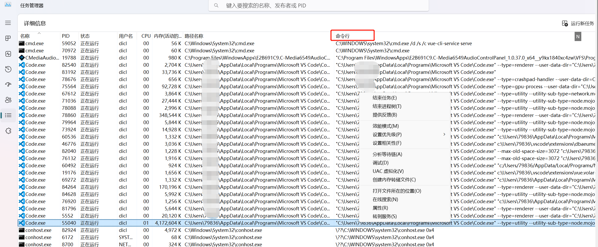Image resolution: width=598 pixels, height=247 pixels.
Task: Click the 运行新任务 button
Action: tap(578, 23)
